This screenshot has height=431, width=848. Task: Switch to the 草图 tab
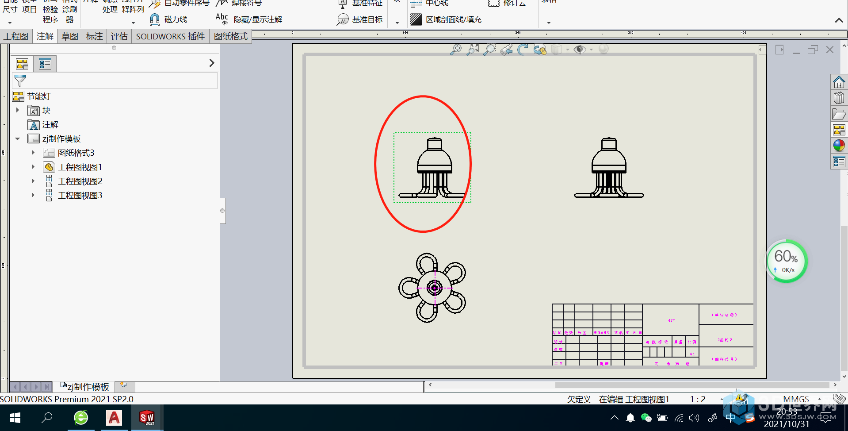pyautogui.click(x=70, y=36)
